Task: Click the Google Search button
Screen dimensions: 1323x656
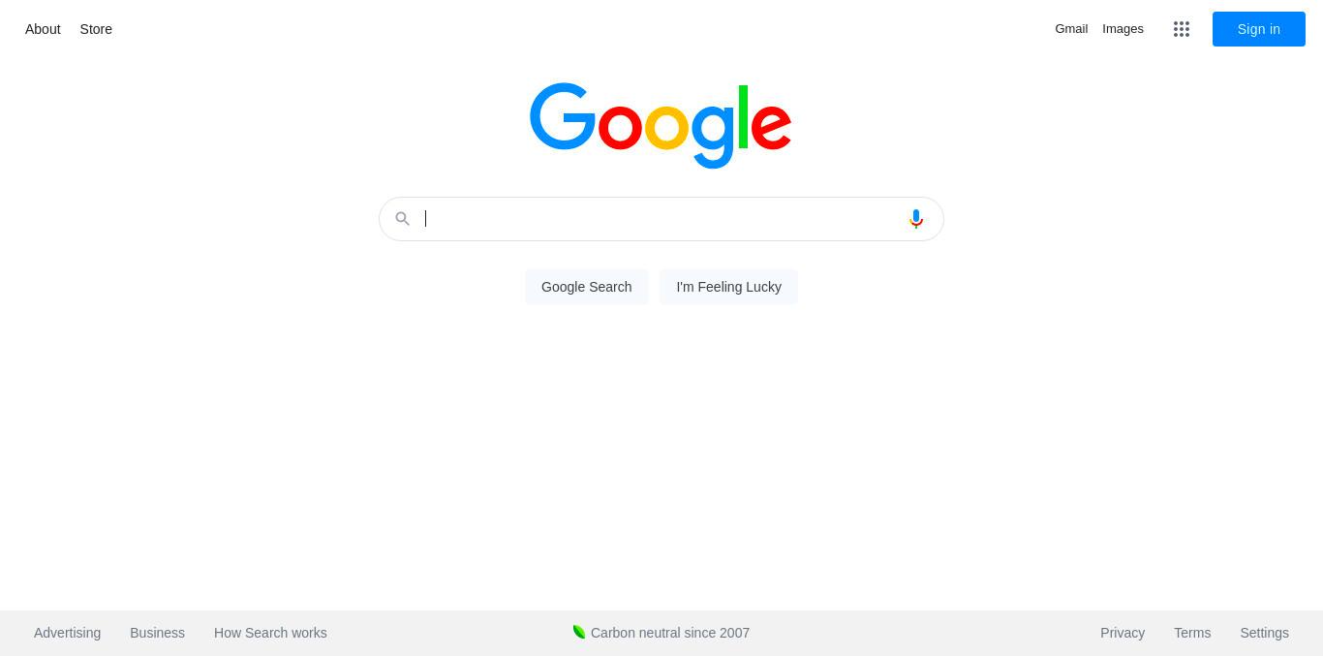Action: (587, 287)
